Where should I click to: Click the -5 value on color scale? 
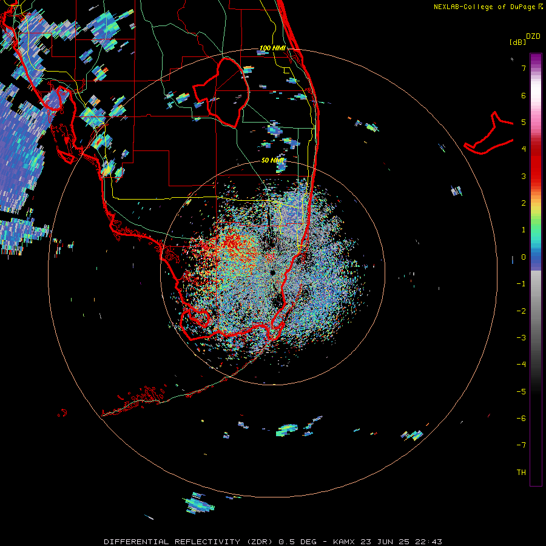[521, 392]
